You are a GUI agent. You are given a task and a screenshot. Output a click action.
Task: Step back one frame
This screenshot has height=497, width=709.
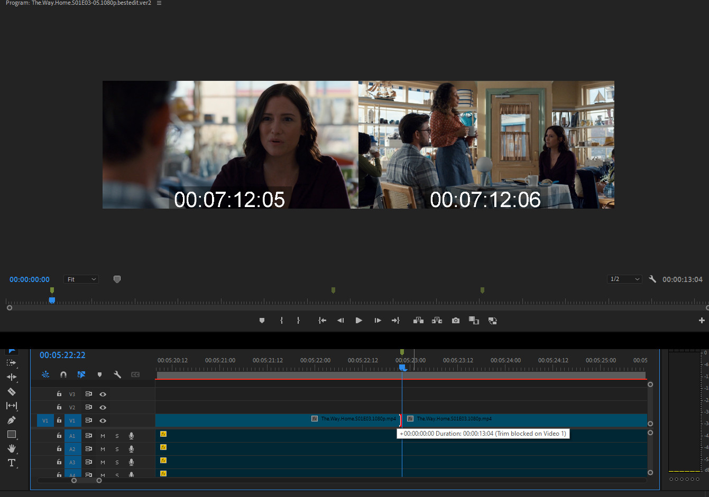[340, 321]
